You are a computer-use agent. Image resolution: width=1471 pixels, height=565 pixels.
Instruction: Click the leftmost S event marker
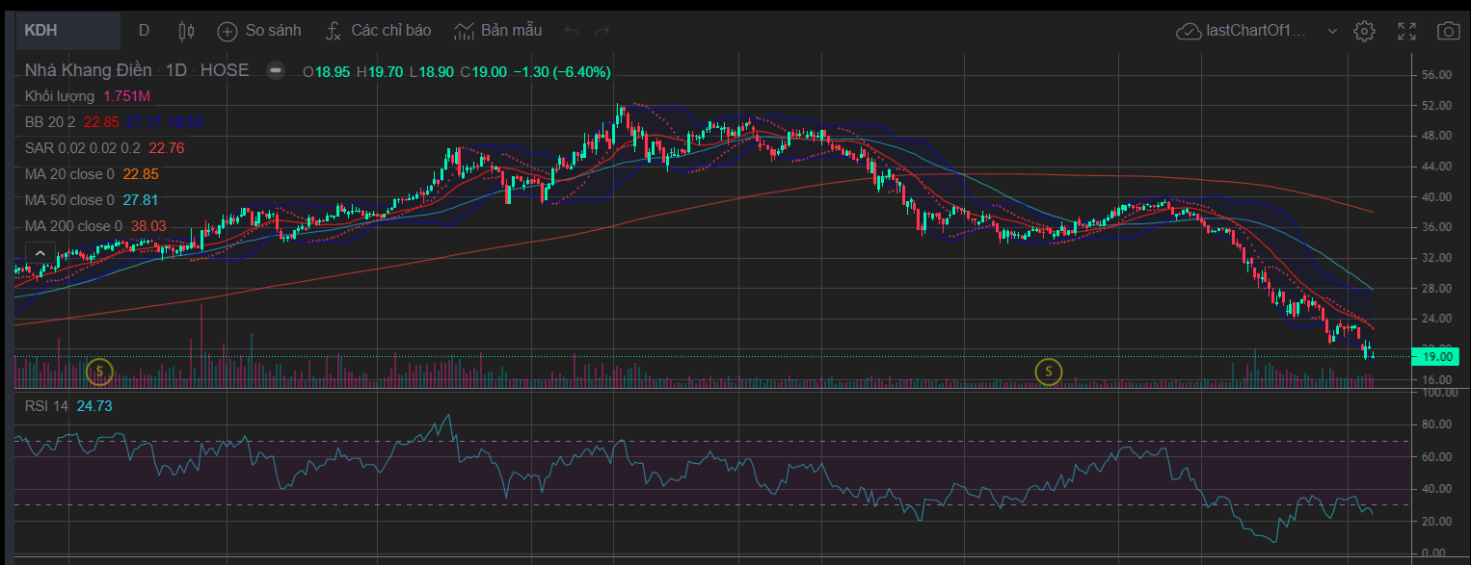click(99, 371)
